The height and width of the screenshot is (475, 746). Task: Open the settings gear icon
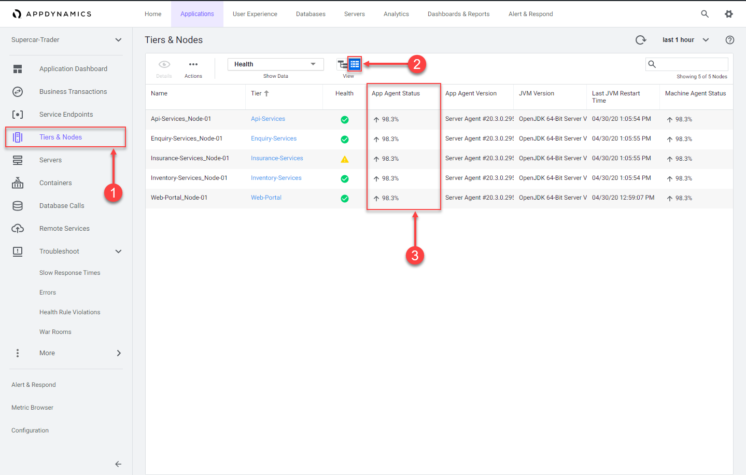pyautogui.click(x=729, y=14)
